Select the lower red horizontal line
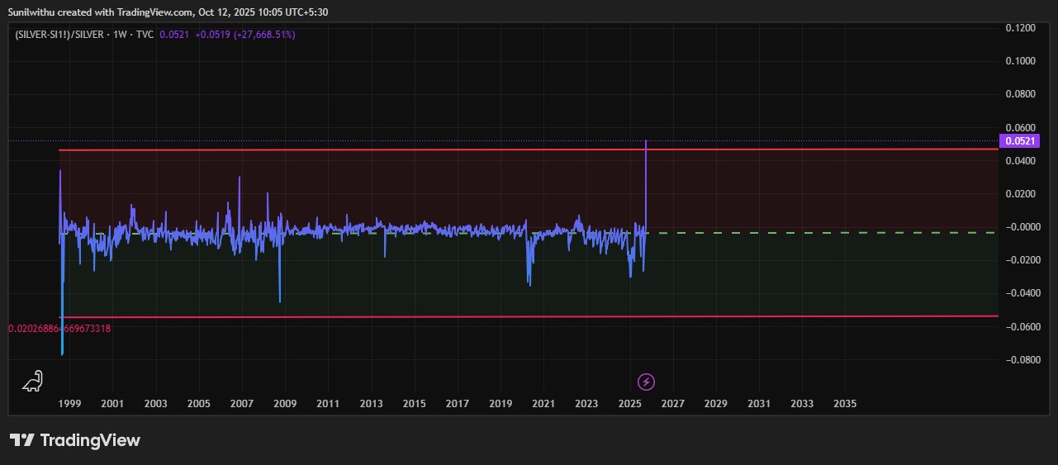 coord(529,316)
